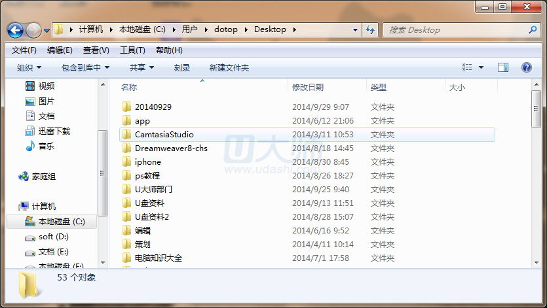Select the 音乐 library in sidebar
Viewport: 547px width, 308px height.
point(30,146)
